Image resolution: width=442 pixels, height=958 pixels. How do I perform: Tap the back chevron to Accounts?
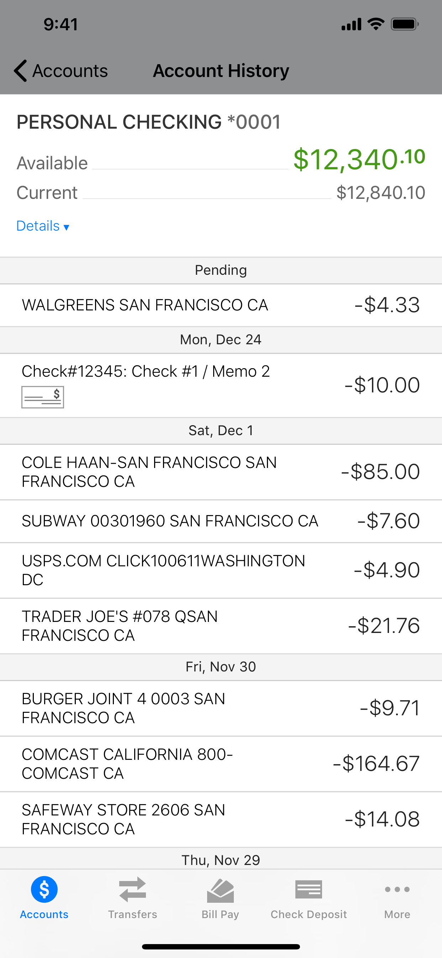[x=20, y=70]
